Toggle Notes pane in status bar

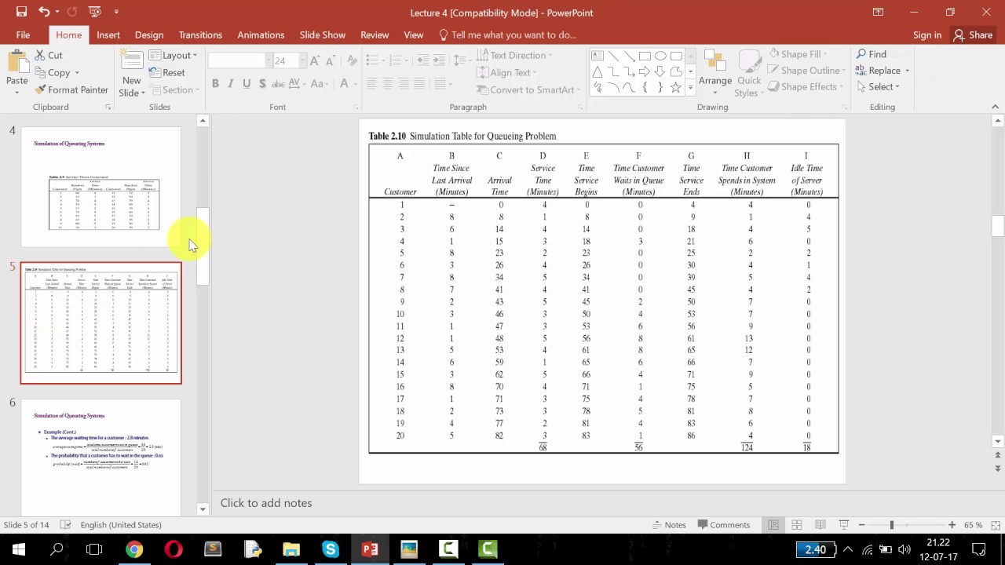[x=668, y=524]
